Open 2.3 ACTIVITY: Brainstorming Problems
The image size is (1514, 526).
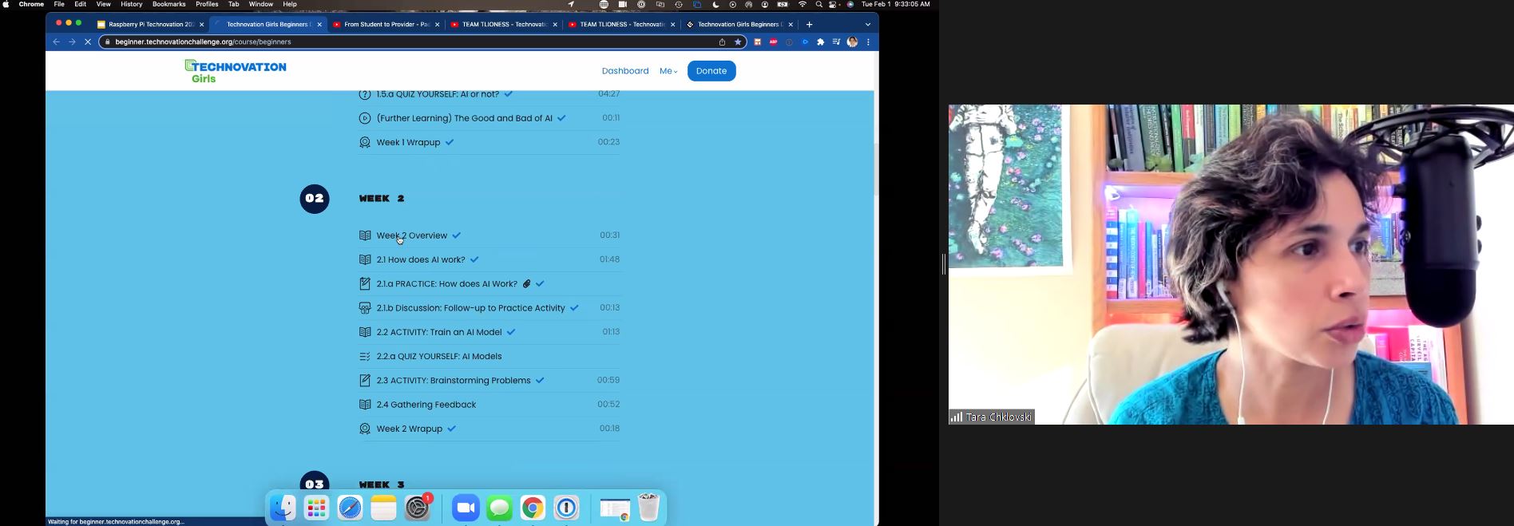click(x=454, y=381)
